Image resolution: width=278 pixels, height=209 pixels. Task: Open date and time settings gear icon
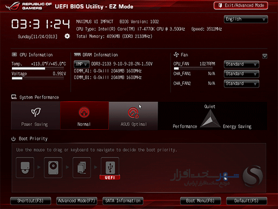[x=67, y=36]
